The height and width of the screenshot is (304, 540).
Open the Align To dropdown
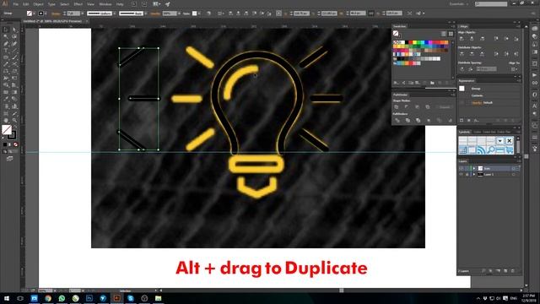click(x=514, y=69)
